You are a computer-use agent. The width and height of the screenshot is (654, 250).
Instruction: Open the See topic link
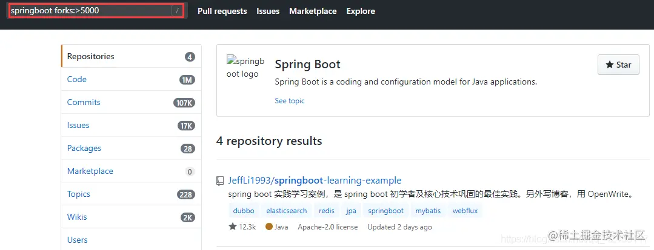(x=290, y=100)
